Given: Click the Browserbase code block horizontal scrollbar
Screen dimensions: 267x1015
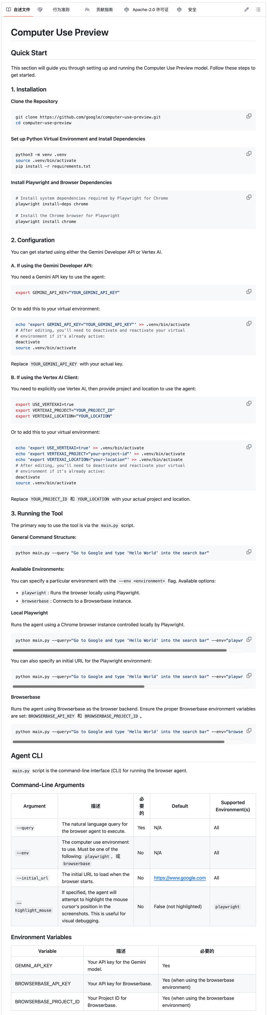Looking at the screenshot, I should (118, 742).
